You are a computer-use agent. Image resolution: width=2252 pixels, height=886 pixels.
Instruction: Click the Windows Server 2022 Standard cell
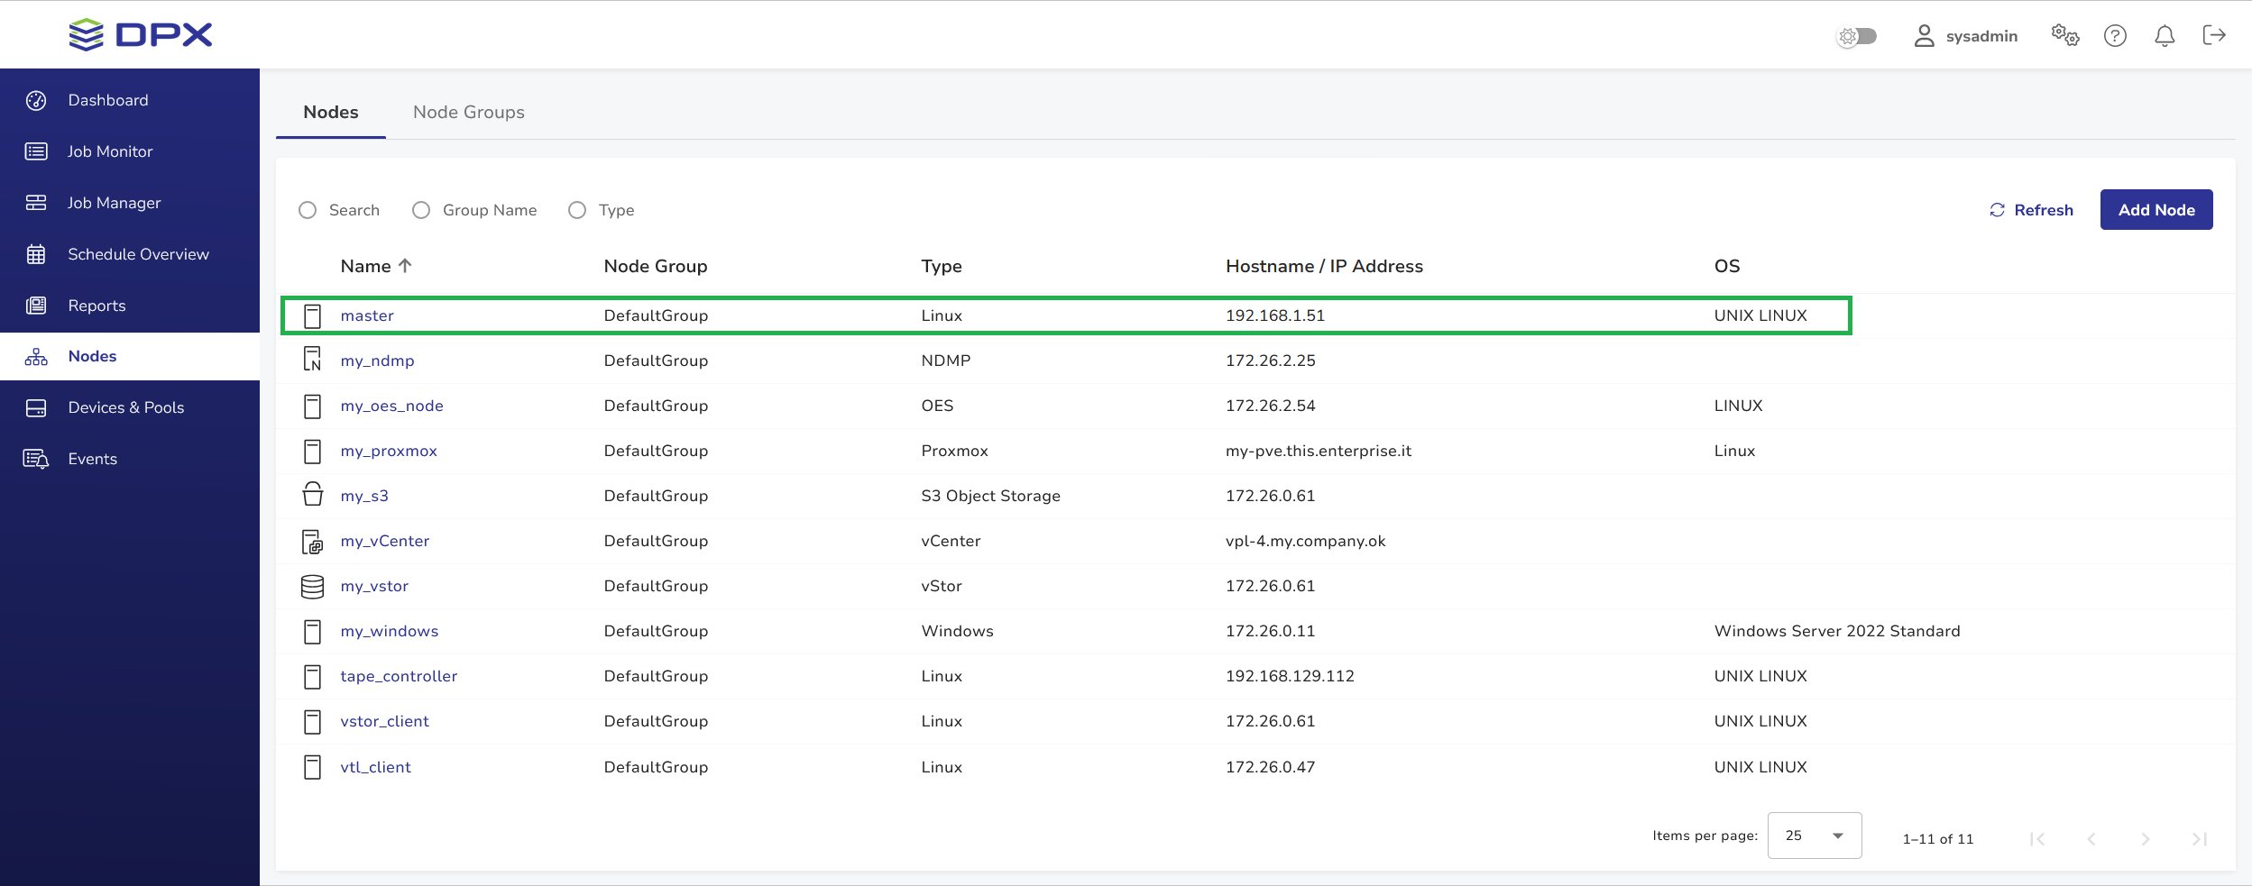(x=1837, y=631)
